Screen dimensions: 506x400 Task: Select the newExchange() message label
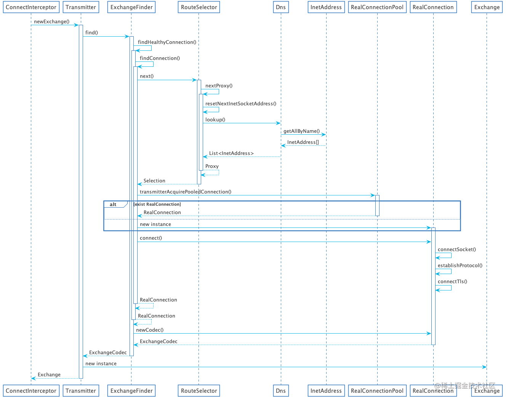tap(52, 22)
